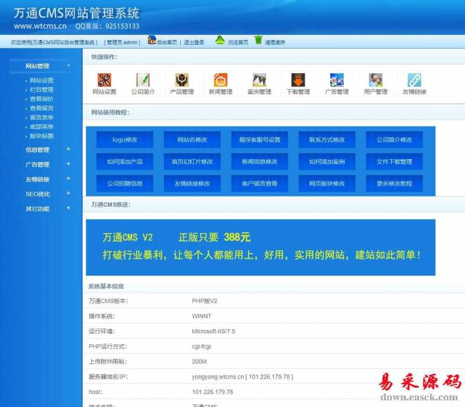
Task: Open the 更多修改教程 tutorial button
Action: pos(395,183)
